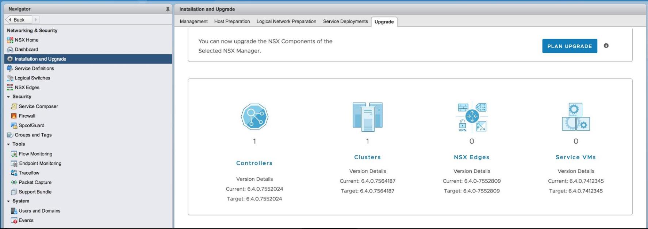Image resolution: width=648 pixels, height=229 pixels.
Task: Click the Clusters server graphic
Action: pos(368,117)
